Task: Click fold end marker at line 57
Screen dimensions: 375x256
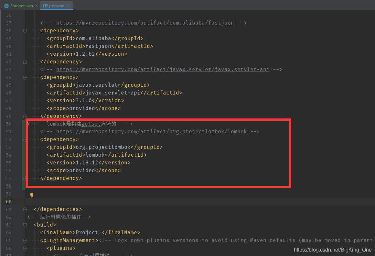Action: (25, 178)
